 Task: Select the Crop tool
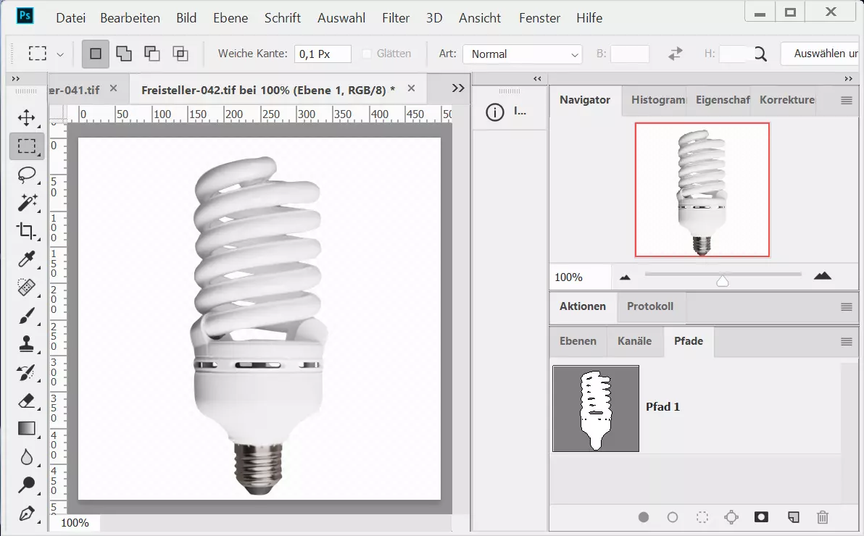[27, 231]
